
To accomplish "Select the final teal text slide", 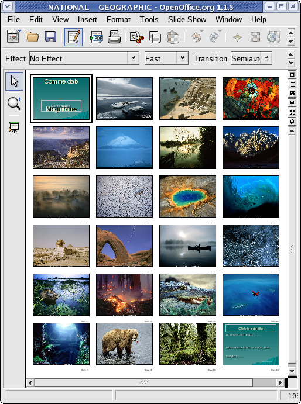I will click(251, 344).
